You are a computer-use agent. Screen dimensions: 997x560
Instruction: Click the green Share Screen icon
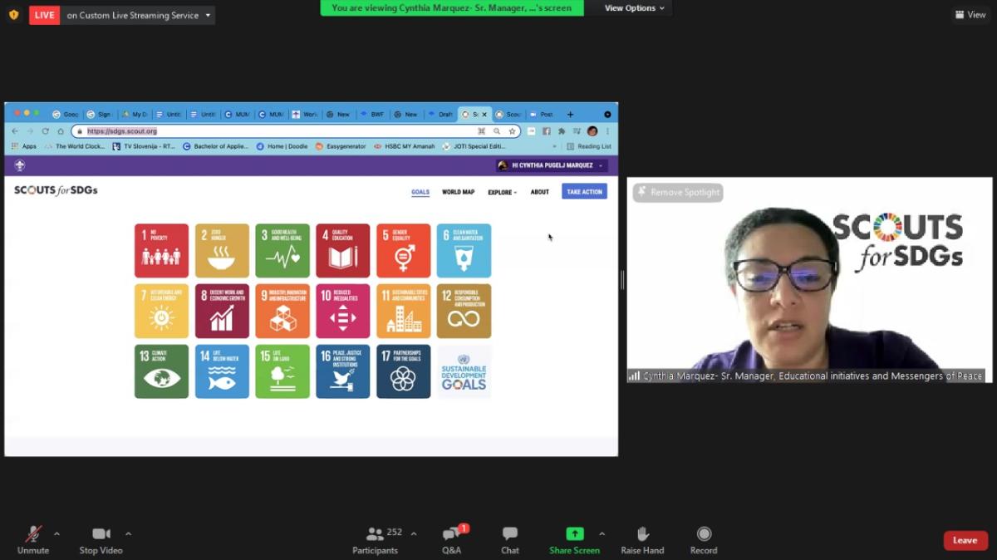(574, 534)
